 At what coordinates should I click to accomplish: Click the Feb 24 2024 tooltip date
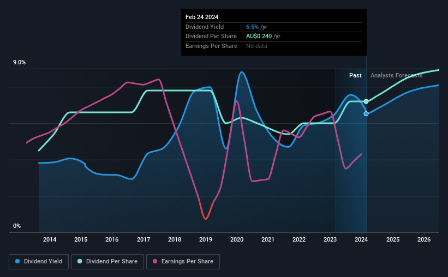(x=202, y=17)
